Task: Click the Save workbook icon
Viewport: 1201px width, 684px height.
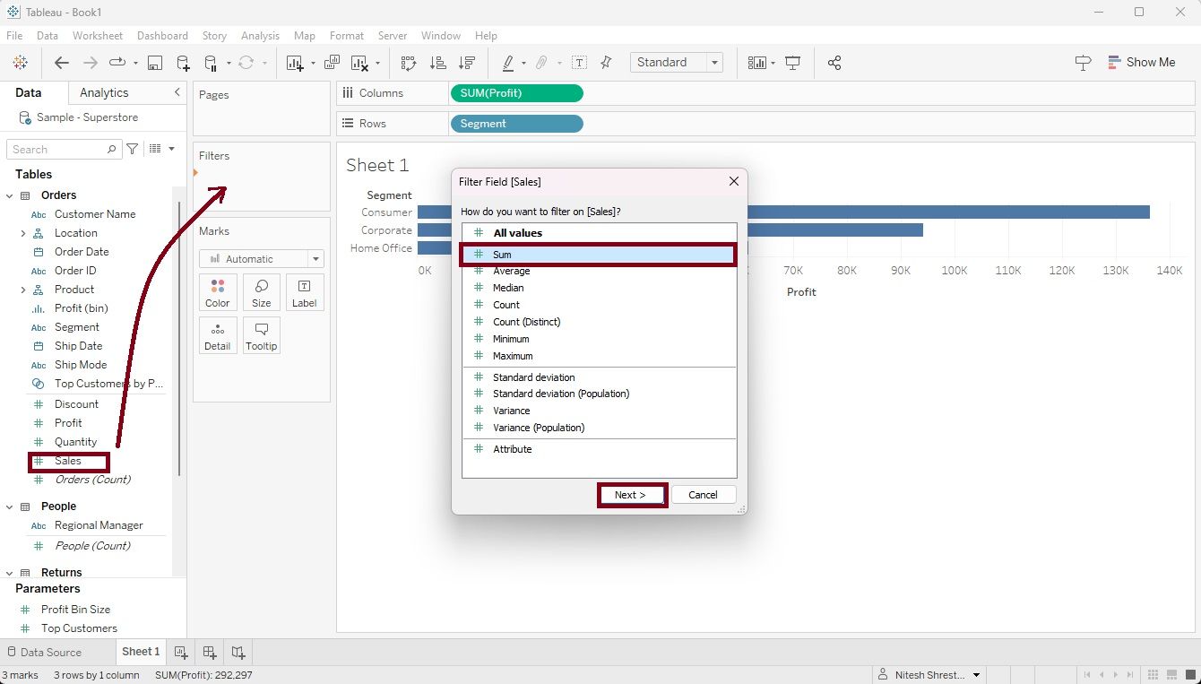Action: pyautogui.click(x=155, y=63)
